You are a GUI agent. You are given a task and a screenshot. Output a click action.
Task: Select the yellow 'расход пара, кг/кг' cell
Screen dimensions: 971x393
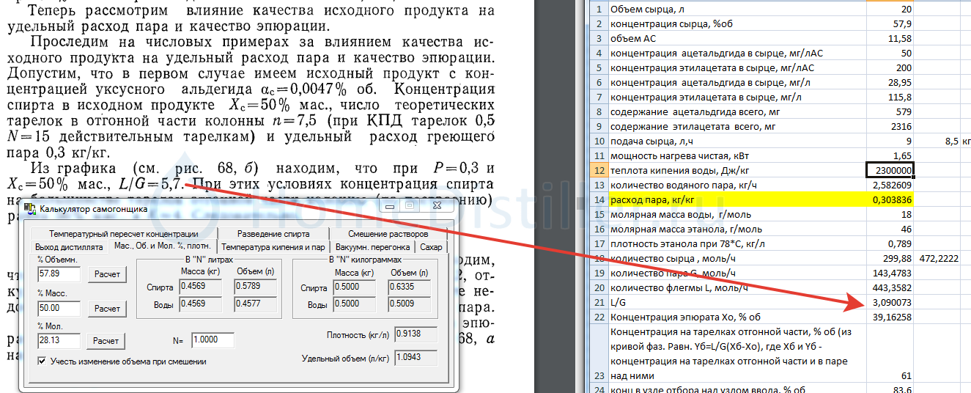(736, 199)
